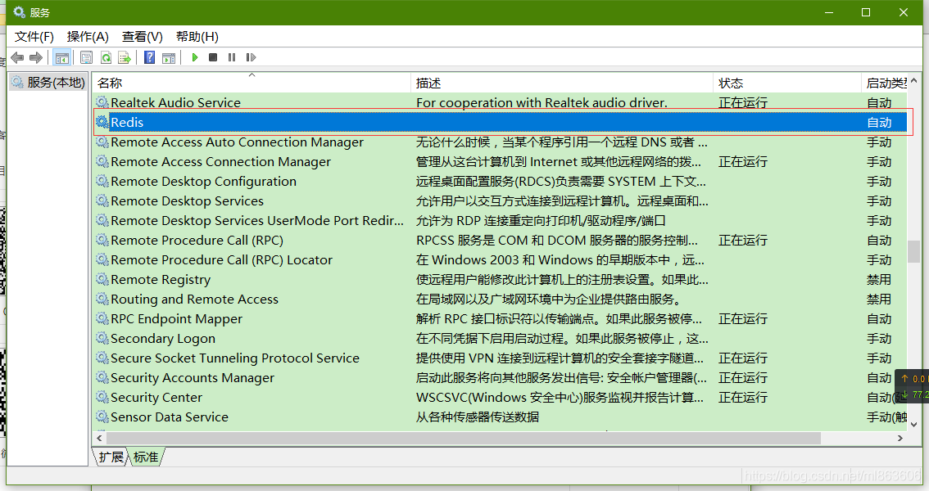Click the Restart Service toolbar icon

point(251,57)
